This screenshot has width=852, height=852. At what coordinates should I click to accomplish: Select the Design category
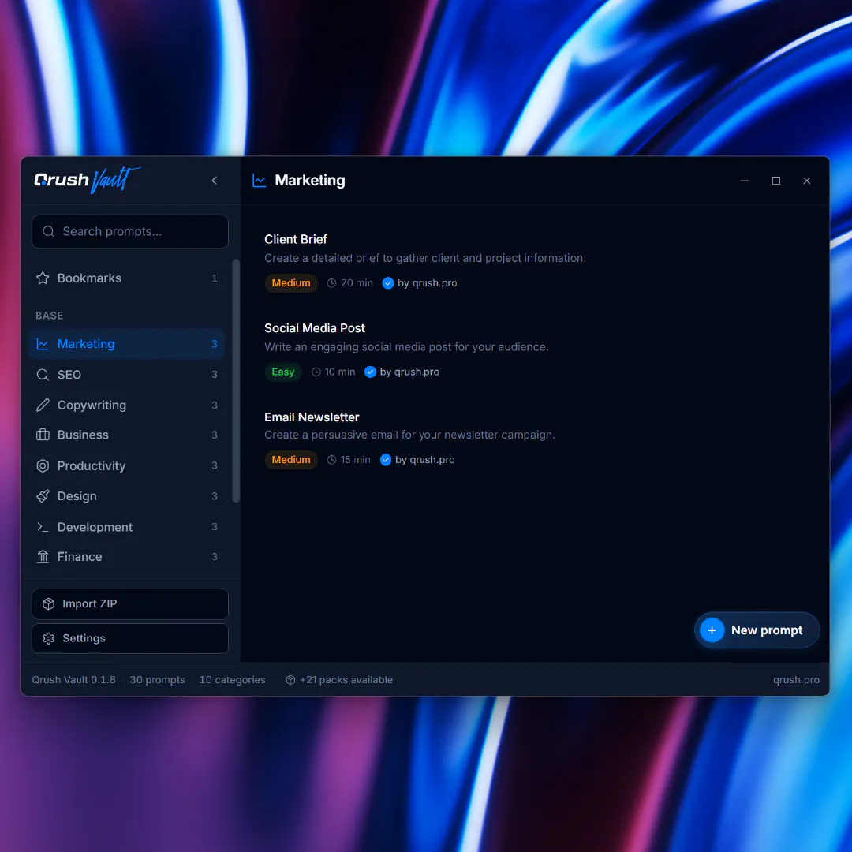coord(126,496)
